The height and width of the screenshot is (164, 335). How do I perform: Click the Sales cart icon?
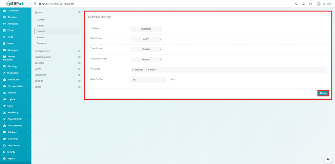[x=4, y=106]
